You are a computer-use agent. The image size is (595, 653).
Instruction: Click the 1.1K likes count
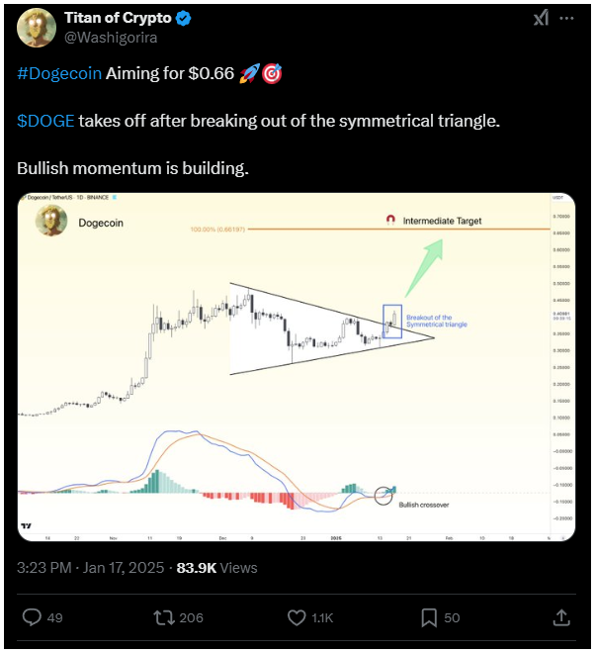click(322, 617)
